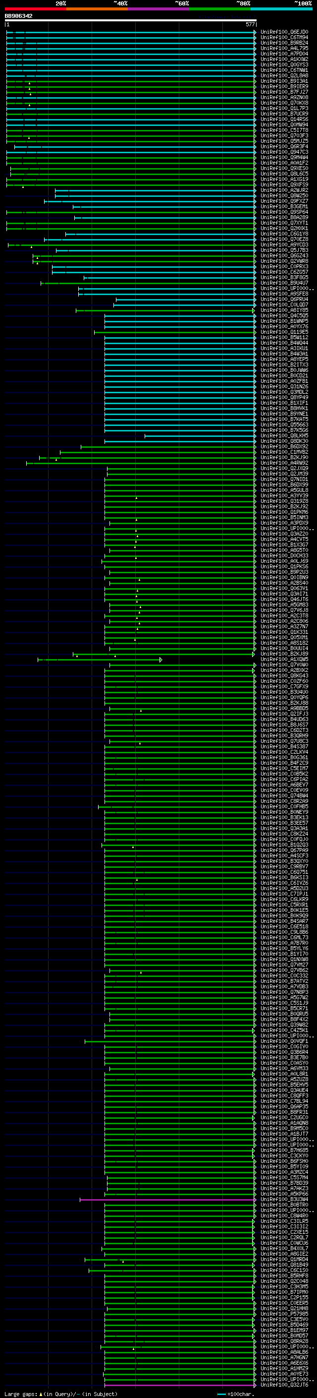
Task: Click the magenta alignment bar for B3U3W4
Action: pyautogui.click(x=167, y=1199)
